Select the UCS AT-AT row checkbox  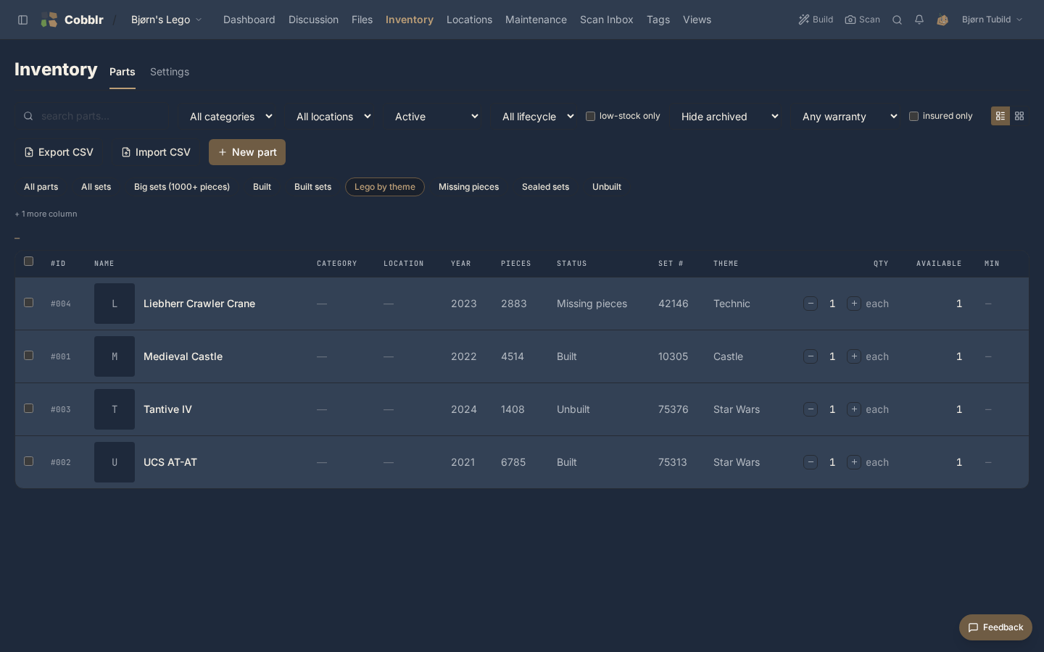click(x=29, y=461)
